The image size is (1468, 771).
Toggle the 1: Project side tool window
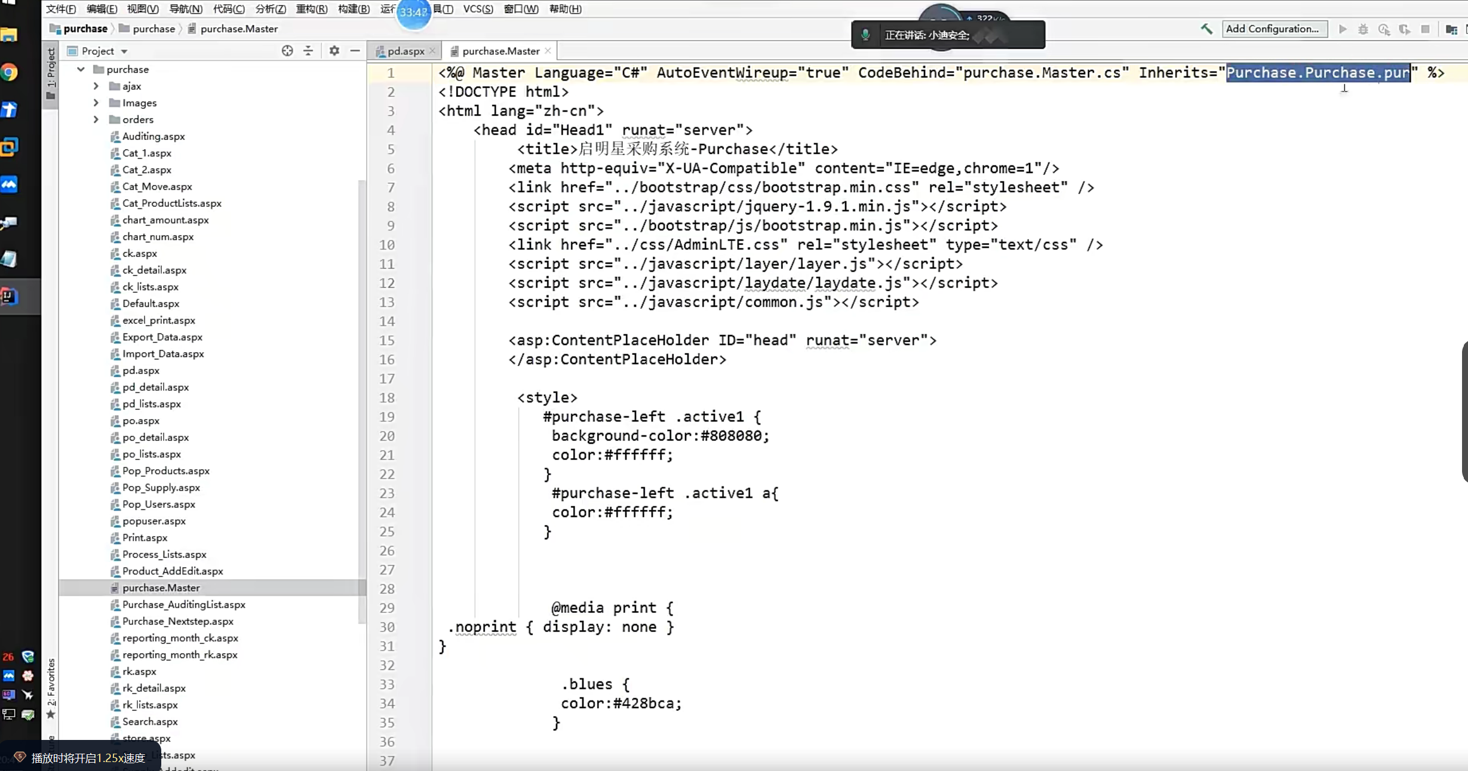pyautogui.click(x=51, y=75)
